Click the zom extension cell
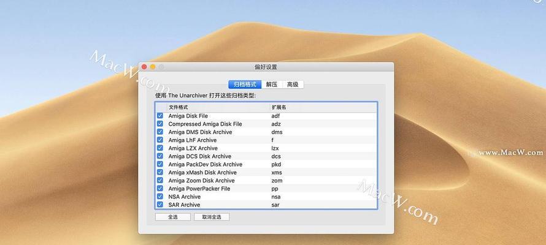 tap(277, 180)
